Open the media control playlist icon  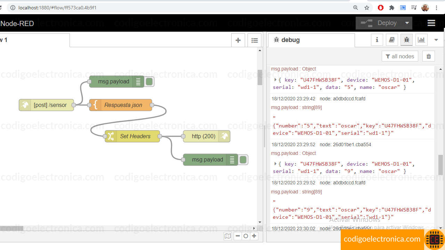click(x=414, y=8)
